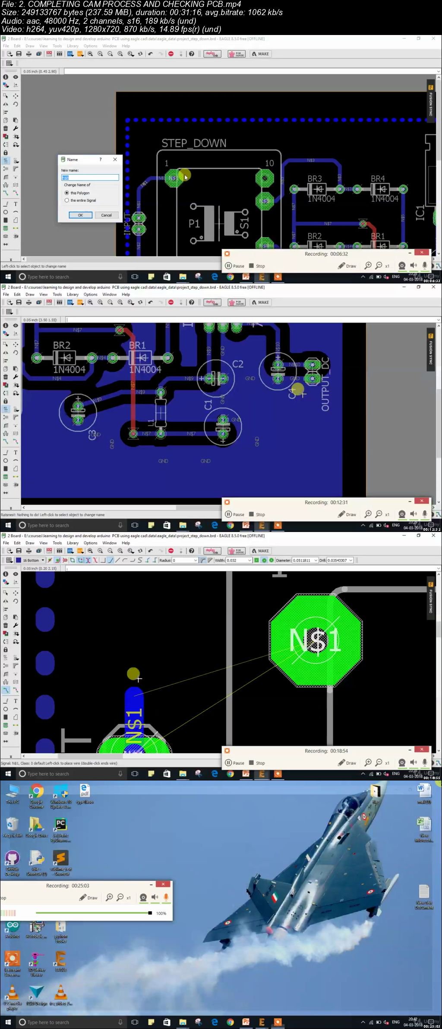Pause the recording showing 00:12:31
Screen dimensions: 442x1029
[235, 514]
